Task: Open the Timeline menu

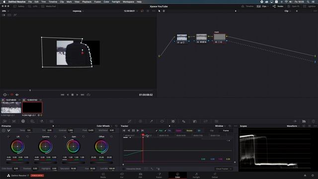Action: point(53,2)
